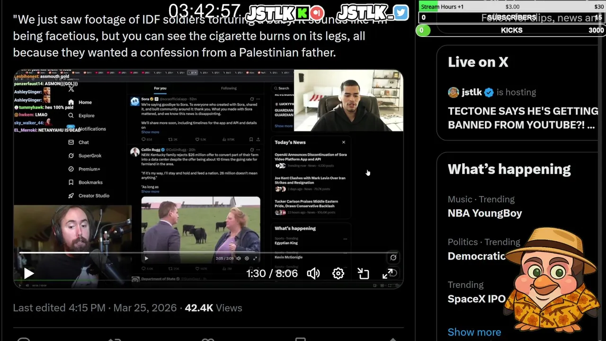Screen dimensions: 606x341
Task: Mute the main video volume icon
Action: (x=313, y=273)
